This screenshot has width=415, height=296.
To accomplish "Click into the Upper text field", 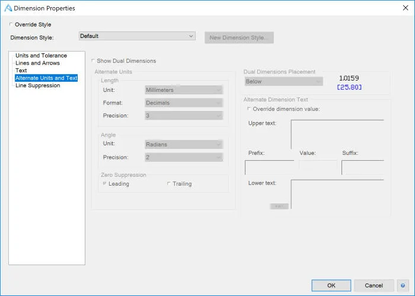I will [x=337, y=135].
